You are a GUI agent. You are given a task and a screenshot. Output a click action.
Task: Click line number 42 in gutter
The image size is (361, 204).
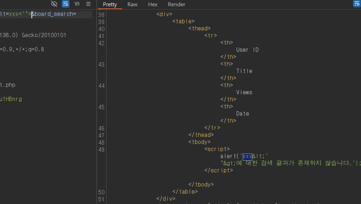pos(101,43)
